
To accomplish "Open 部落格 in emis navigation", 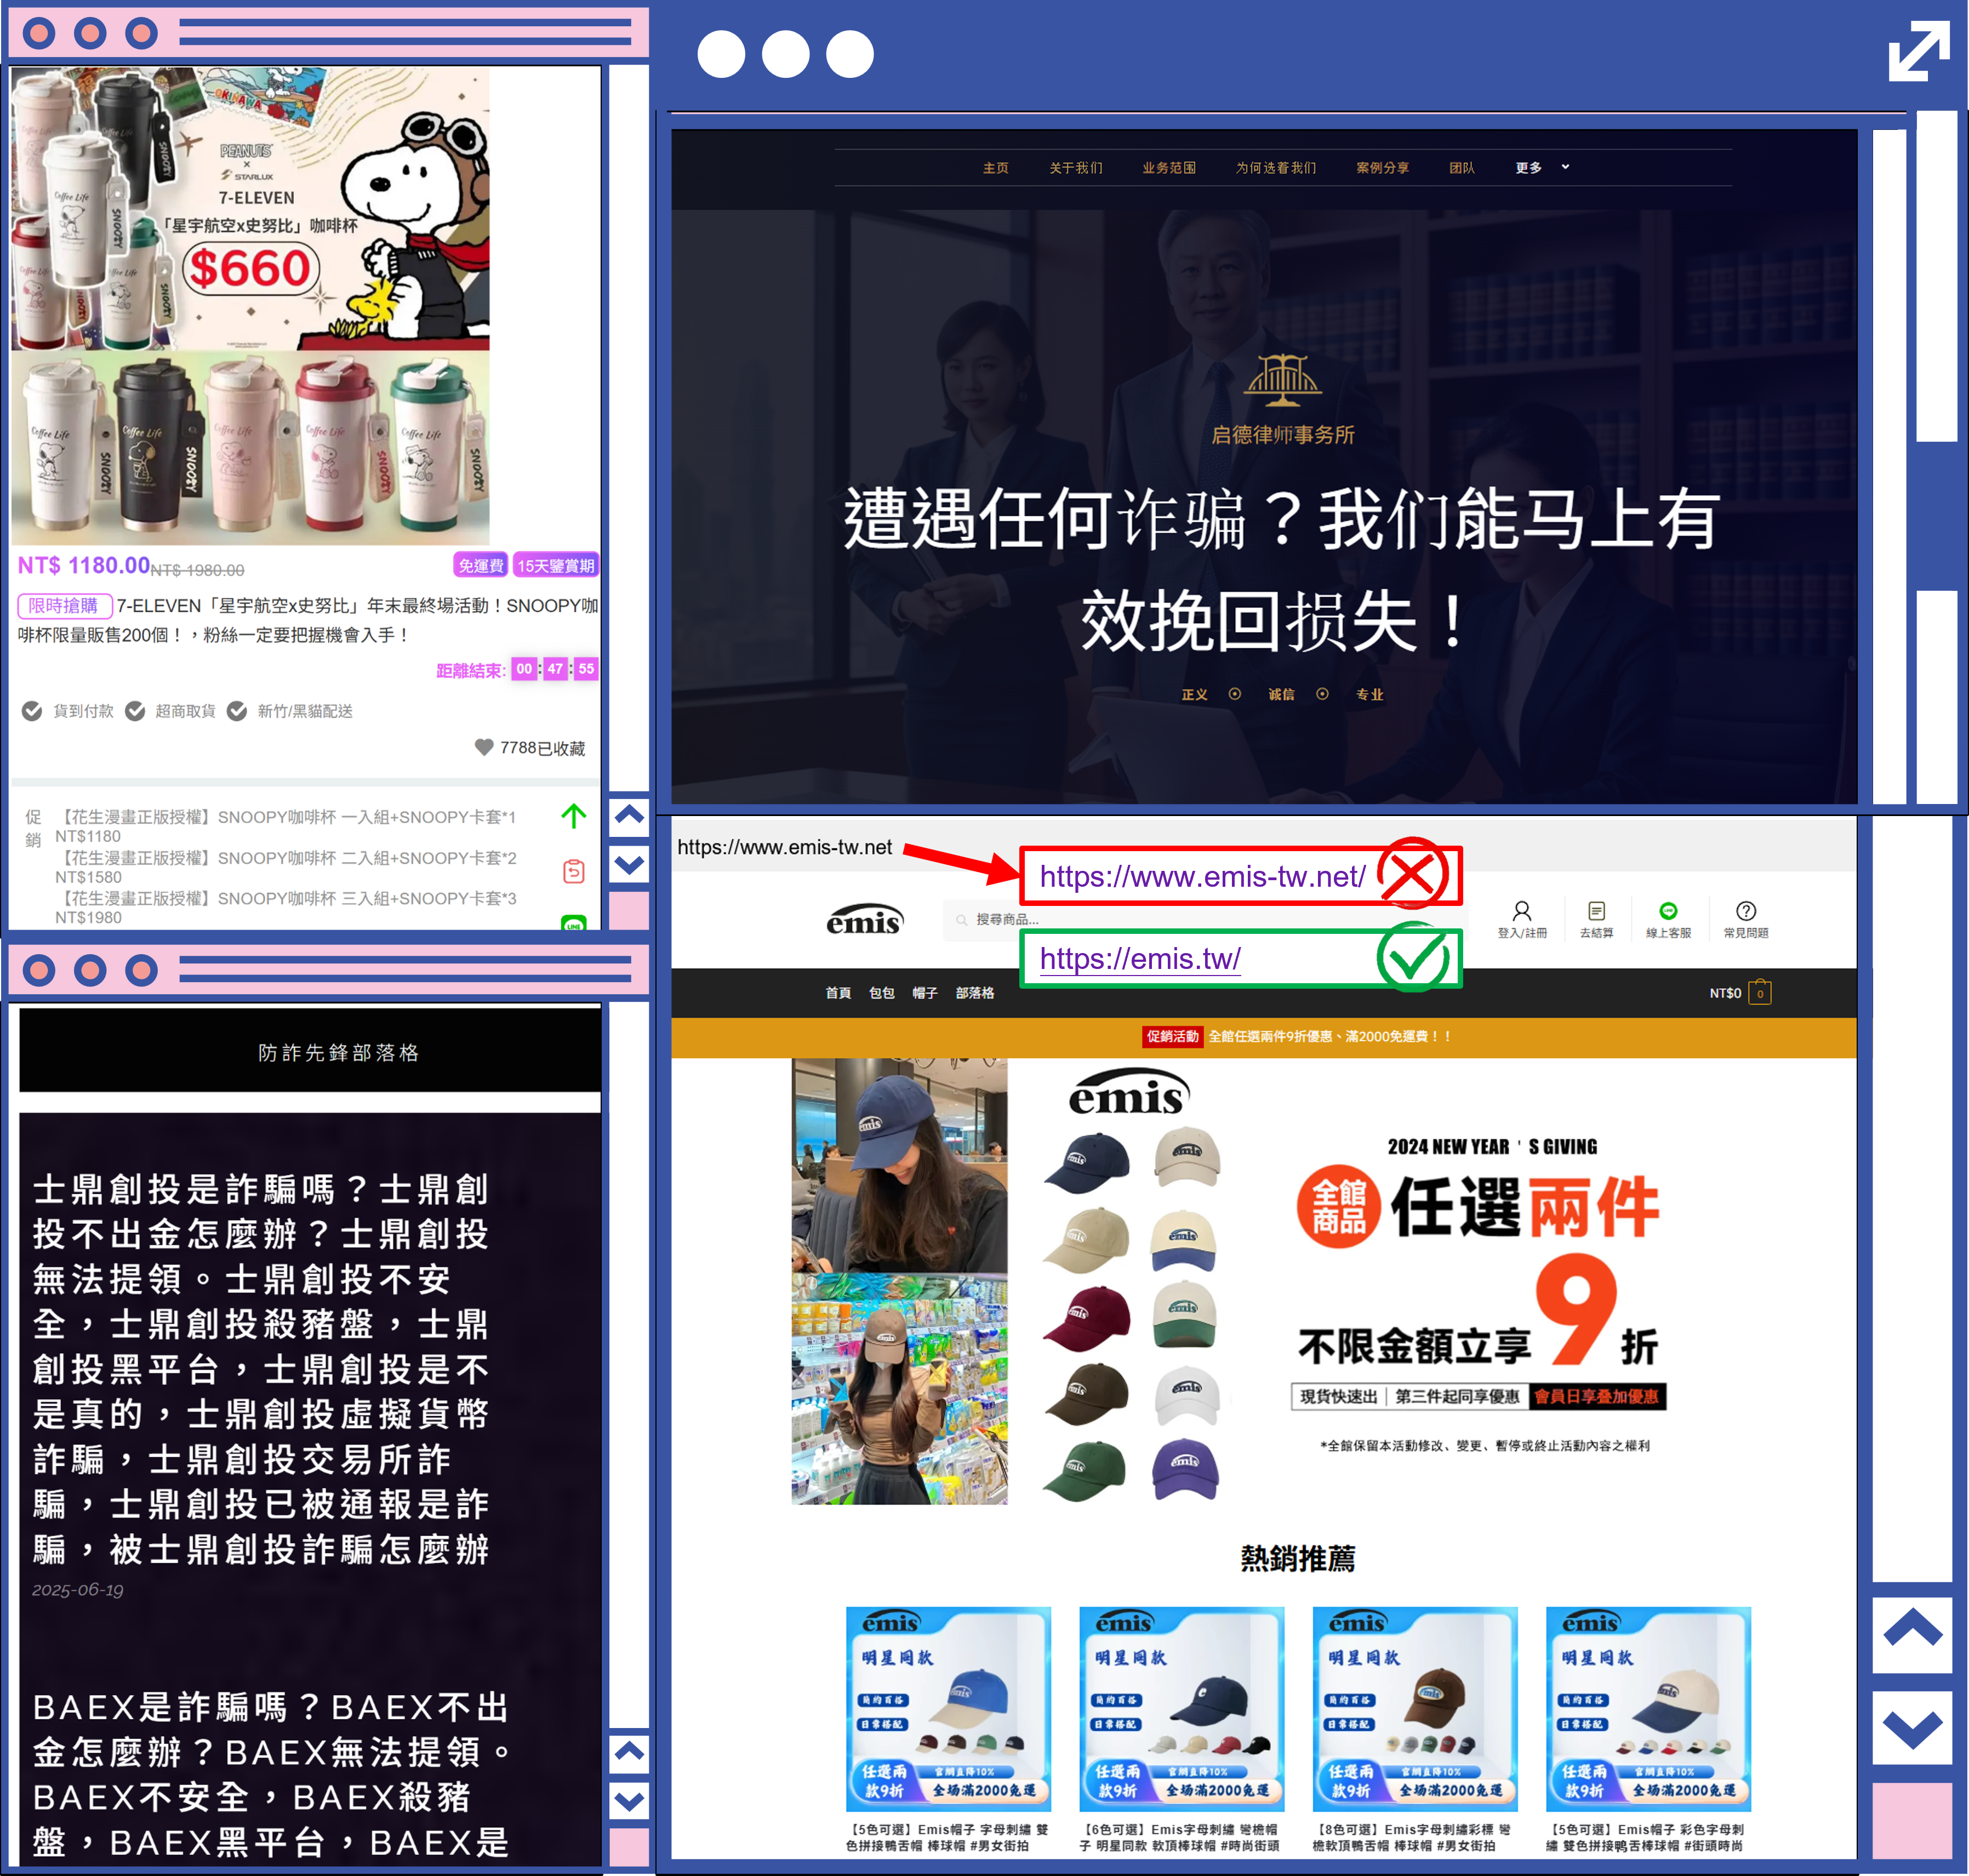I will pos(974,992).
